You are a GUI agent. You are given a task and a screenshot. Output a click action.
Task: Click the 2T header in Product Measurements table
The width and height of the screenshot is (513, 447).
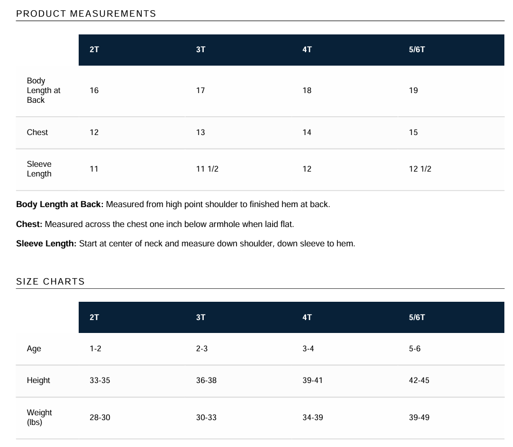tap(94, 49)
